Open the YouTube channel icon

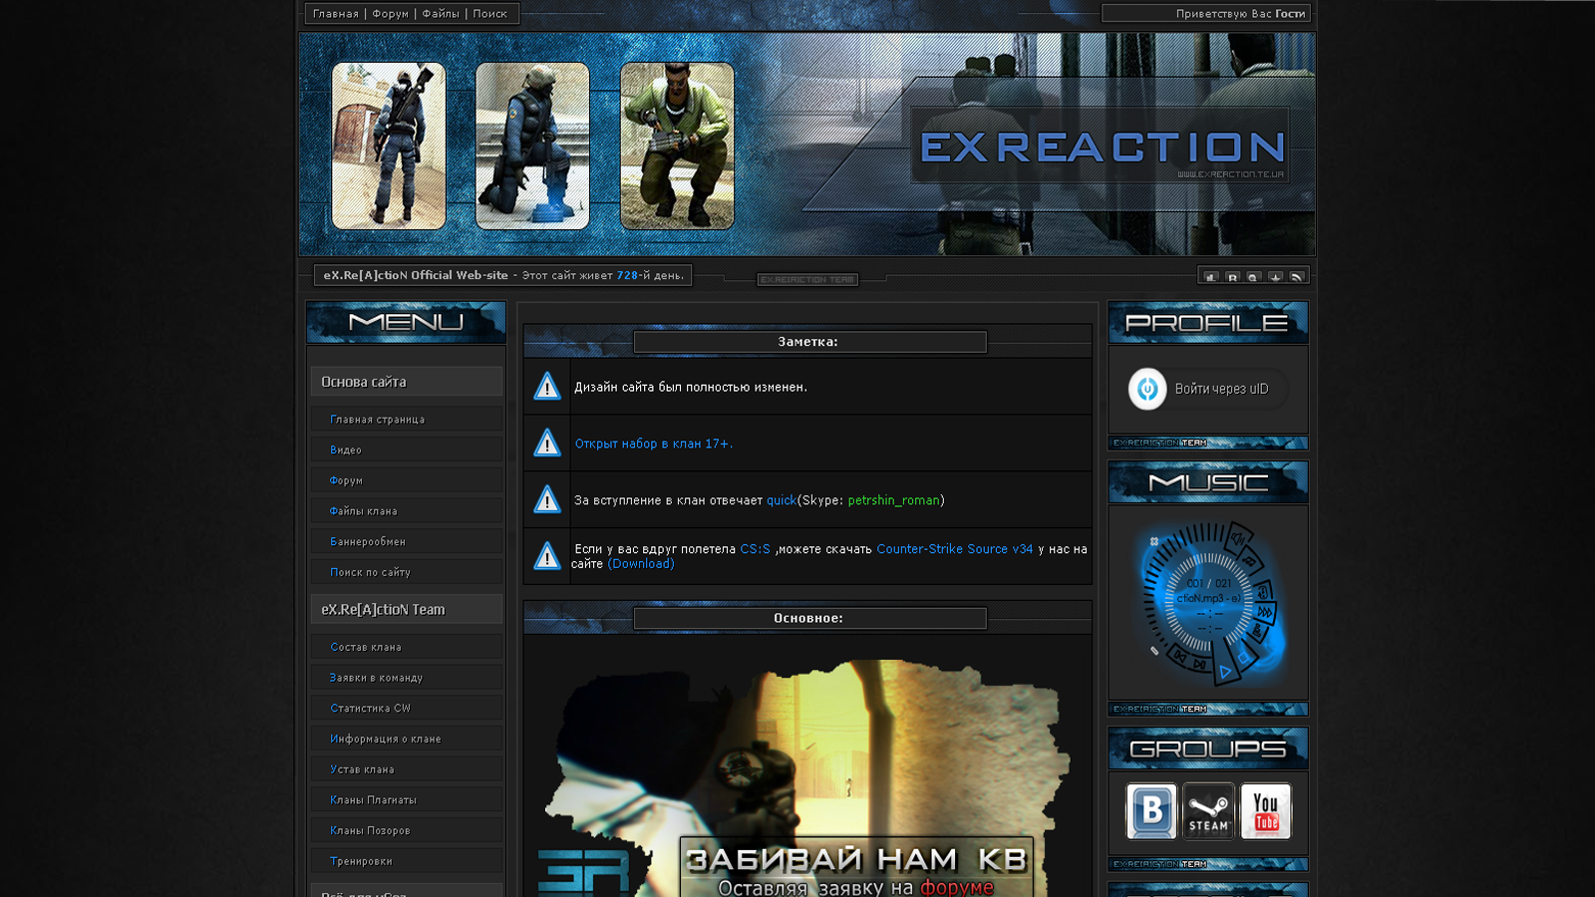(1266, 811)
